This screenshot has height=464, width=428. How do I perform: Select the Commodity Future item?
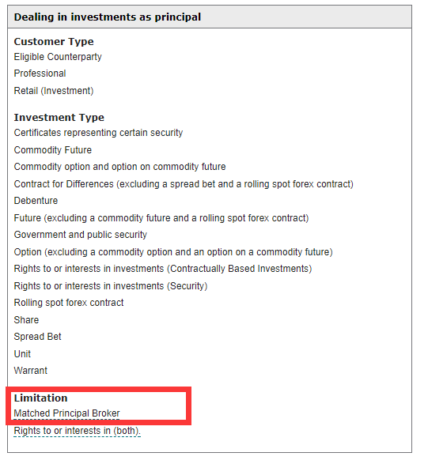click(x=53, y=150)
